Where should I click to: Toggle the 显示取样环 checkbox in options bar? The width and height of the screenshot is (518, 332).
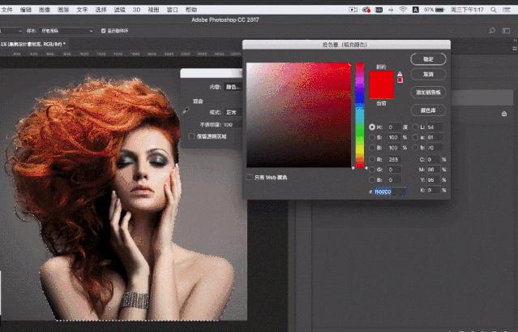tap(103, 31)
